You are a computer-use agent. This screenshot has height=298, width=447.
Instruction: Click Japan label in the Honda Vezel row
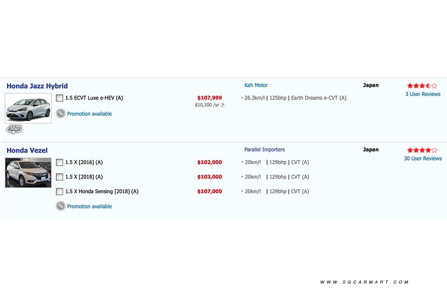[371, 149]
